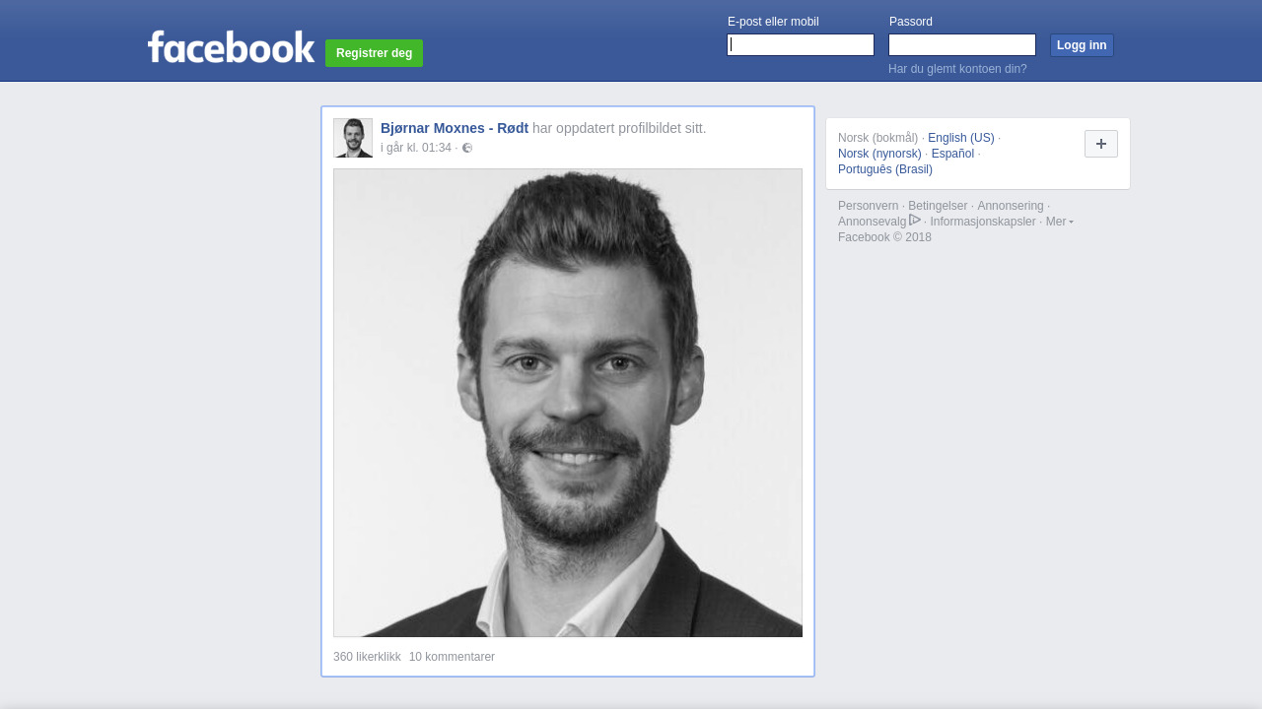This screenshot has width=1262, height=709.
Task: Open the Personvern footer link
Action: (x=869, y=206)
